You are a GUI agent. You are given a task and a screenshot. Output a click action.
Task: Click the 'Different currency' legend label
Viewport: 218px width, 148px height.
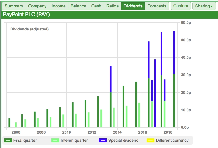click(172, 140)
